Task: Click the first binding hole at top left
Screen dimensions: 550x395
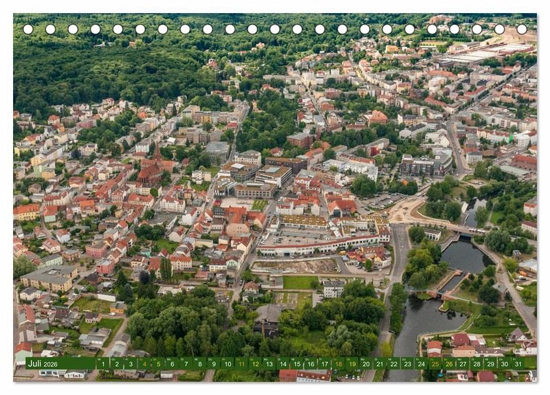Action: click(x=28, y=30)
